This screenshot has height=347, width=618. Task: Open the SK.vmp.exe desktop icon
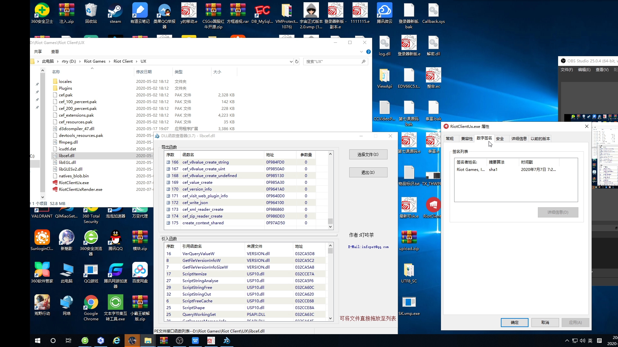(x=409, y=305)
